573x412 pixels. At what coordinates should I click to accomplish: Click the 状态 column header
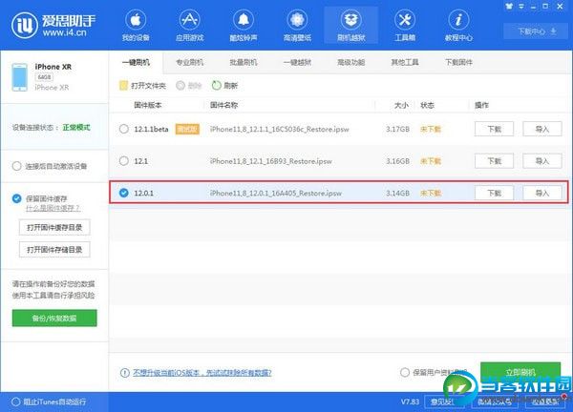[x=427, y=106]
